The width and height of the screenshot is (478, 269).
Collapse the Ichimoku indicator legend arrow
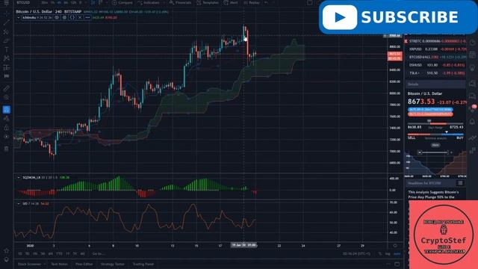[18, 18]
